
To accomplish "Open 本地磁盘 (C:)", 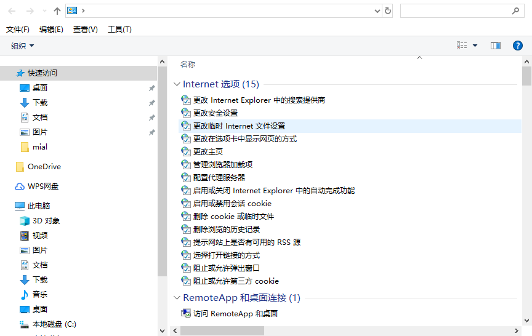I will point(54,324).
